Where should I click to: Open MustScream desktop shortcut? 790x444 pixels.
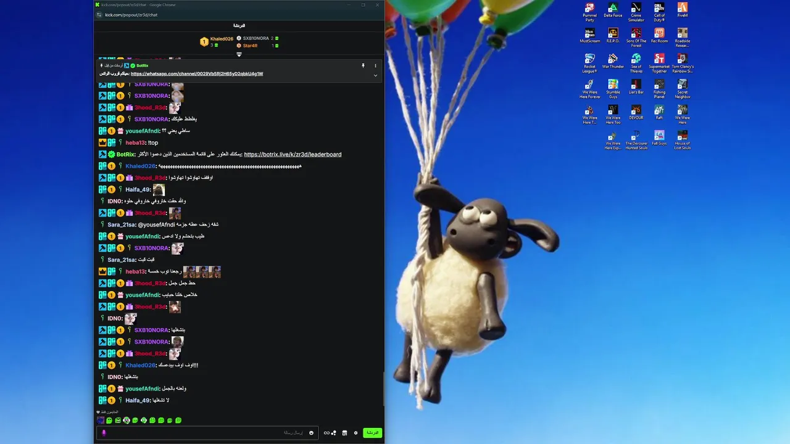click(589, 36)
